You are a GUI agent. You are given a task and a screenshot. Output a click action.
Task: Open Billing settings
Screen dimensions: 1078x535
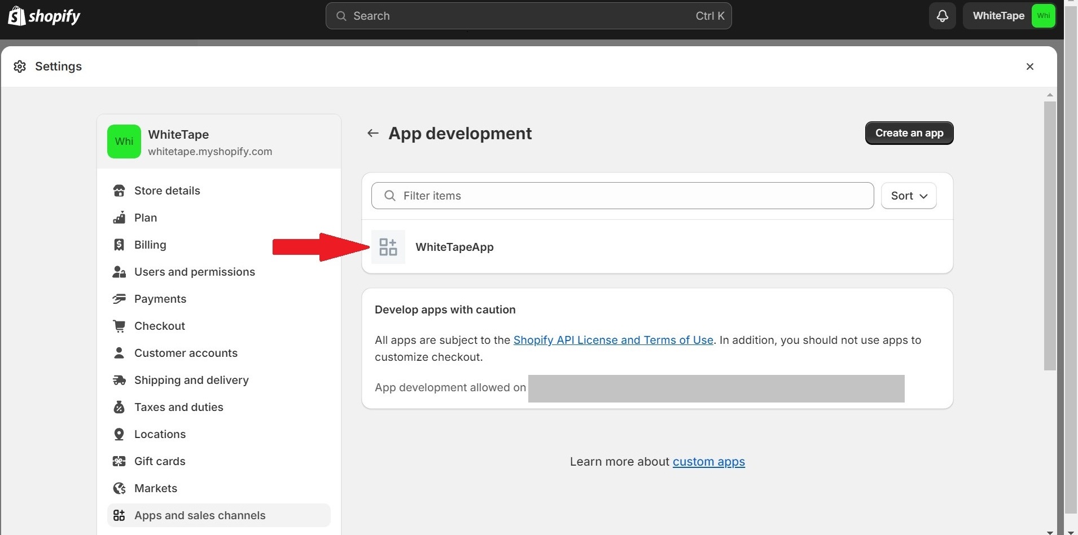pyautogui.click(x=218, y=245)
